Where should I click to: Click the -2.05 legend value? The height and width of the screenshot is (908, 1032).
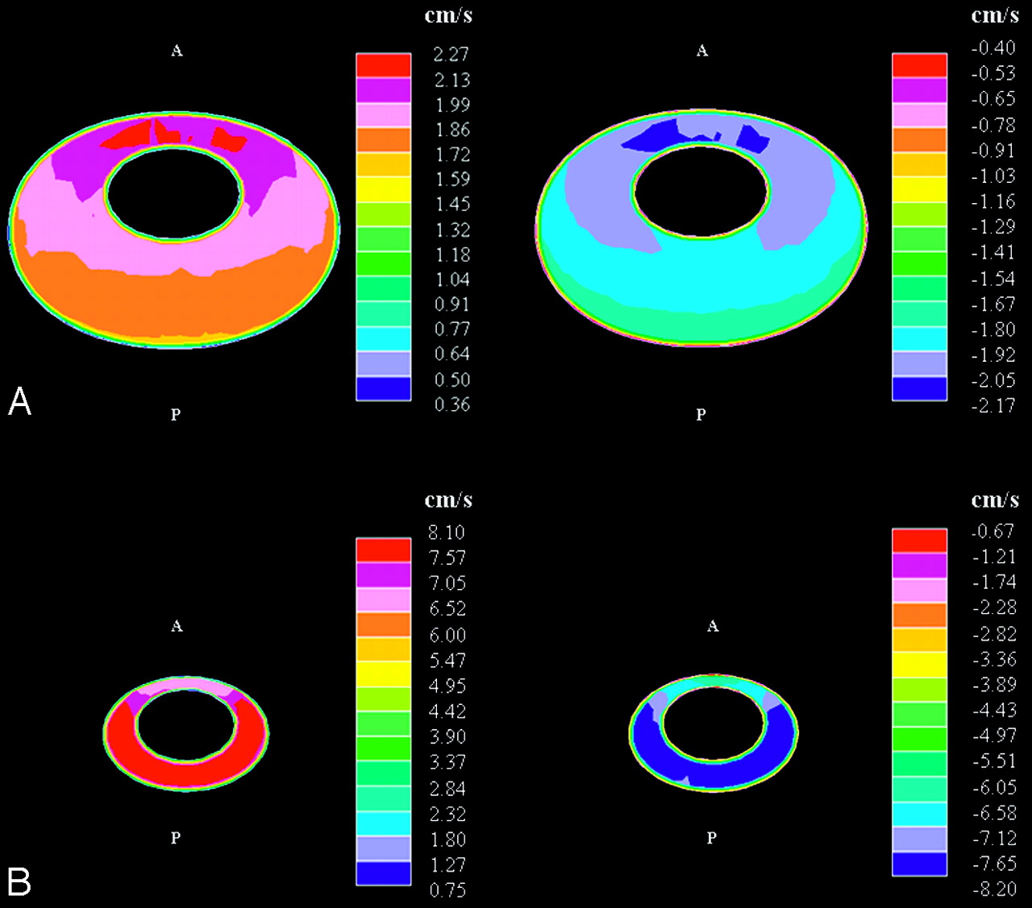pyautogui.click(x=993, y=379)
